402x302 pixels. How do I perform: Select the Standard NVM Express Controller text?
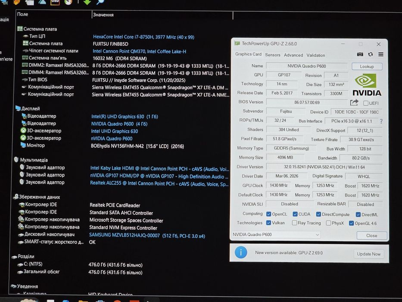(x=123, y=228)
